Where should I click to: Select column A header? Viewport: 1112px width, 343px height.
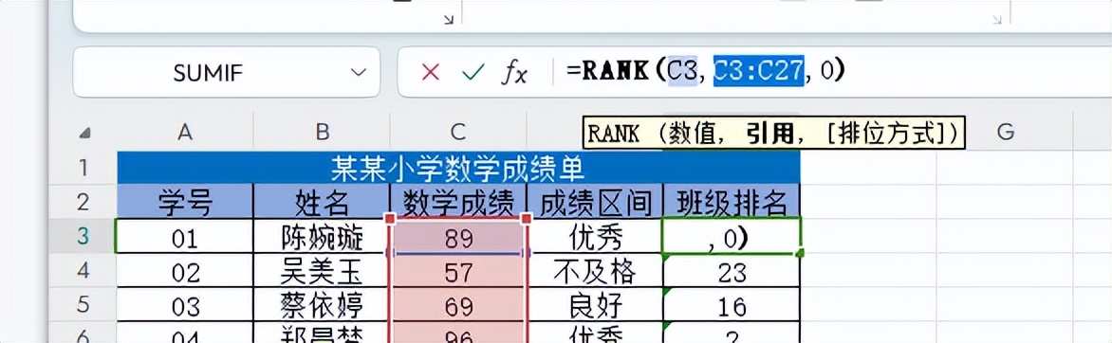[185, 132]
